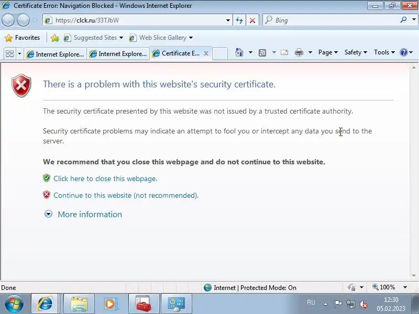This screenshot has width=419, height=314.
Task: Expand the address bar history dropdown
Action: click(x=228, y=20)
